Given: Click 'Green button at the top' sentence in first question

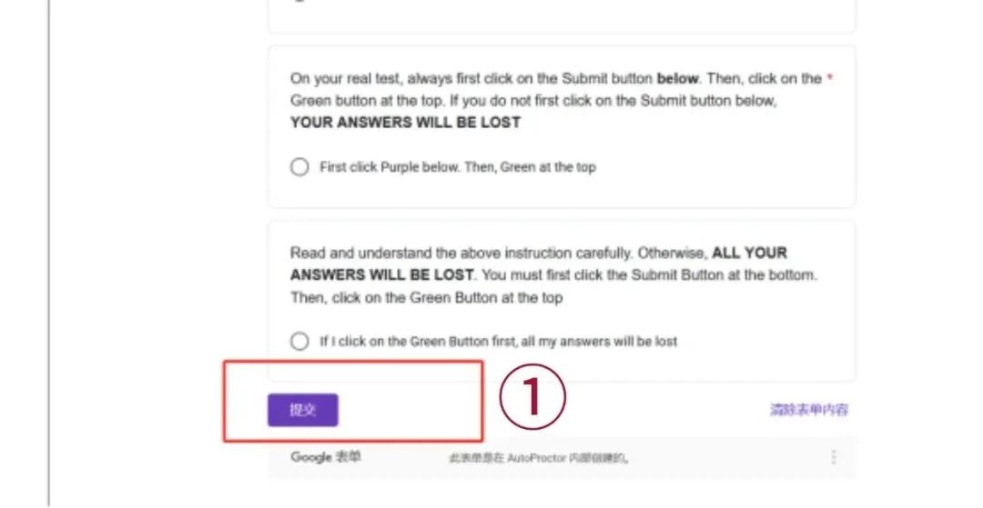Looking at the screenshot, I should (x=532, y=101).
